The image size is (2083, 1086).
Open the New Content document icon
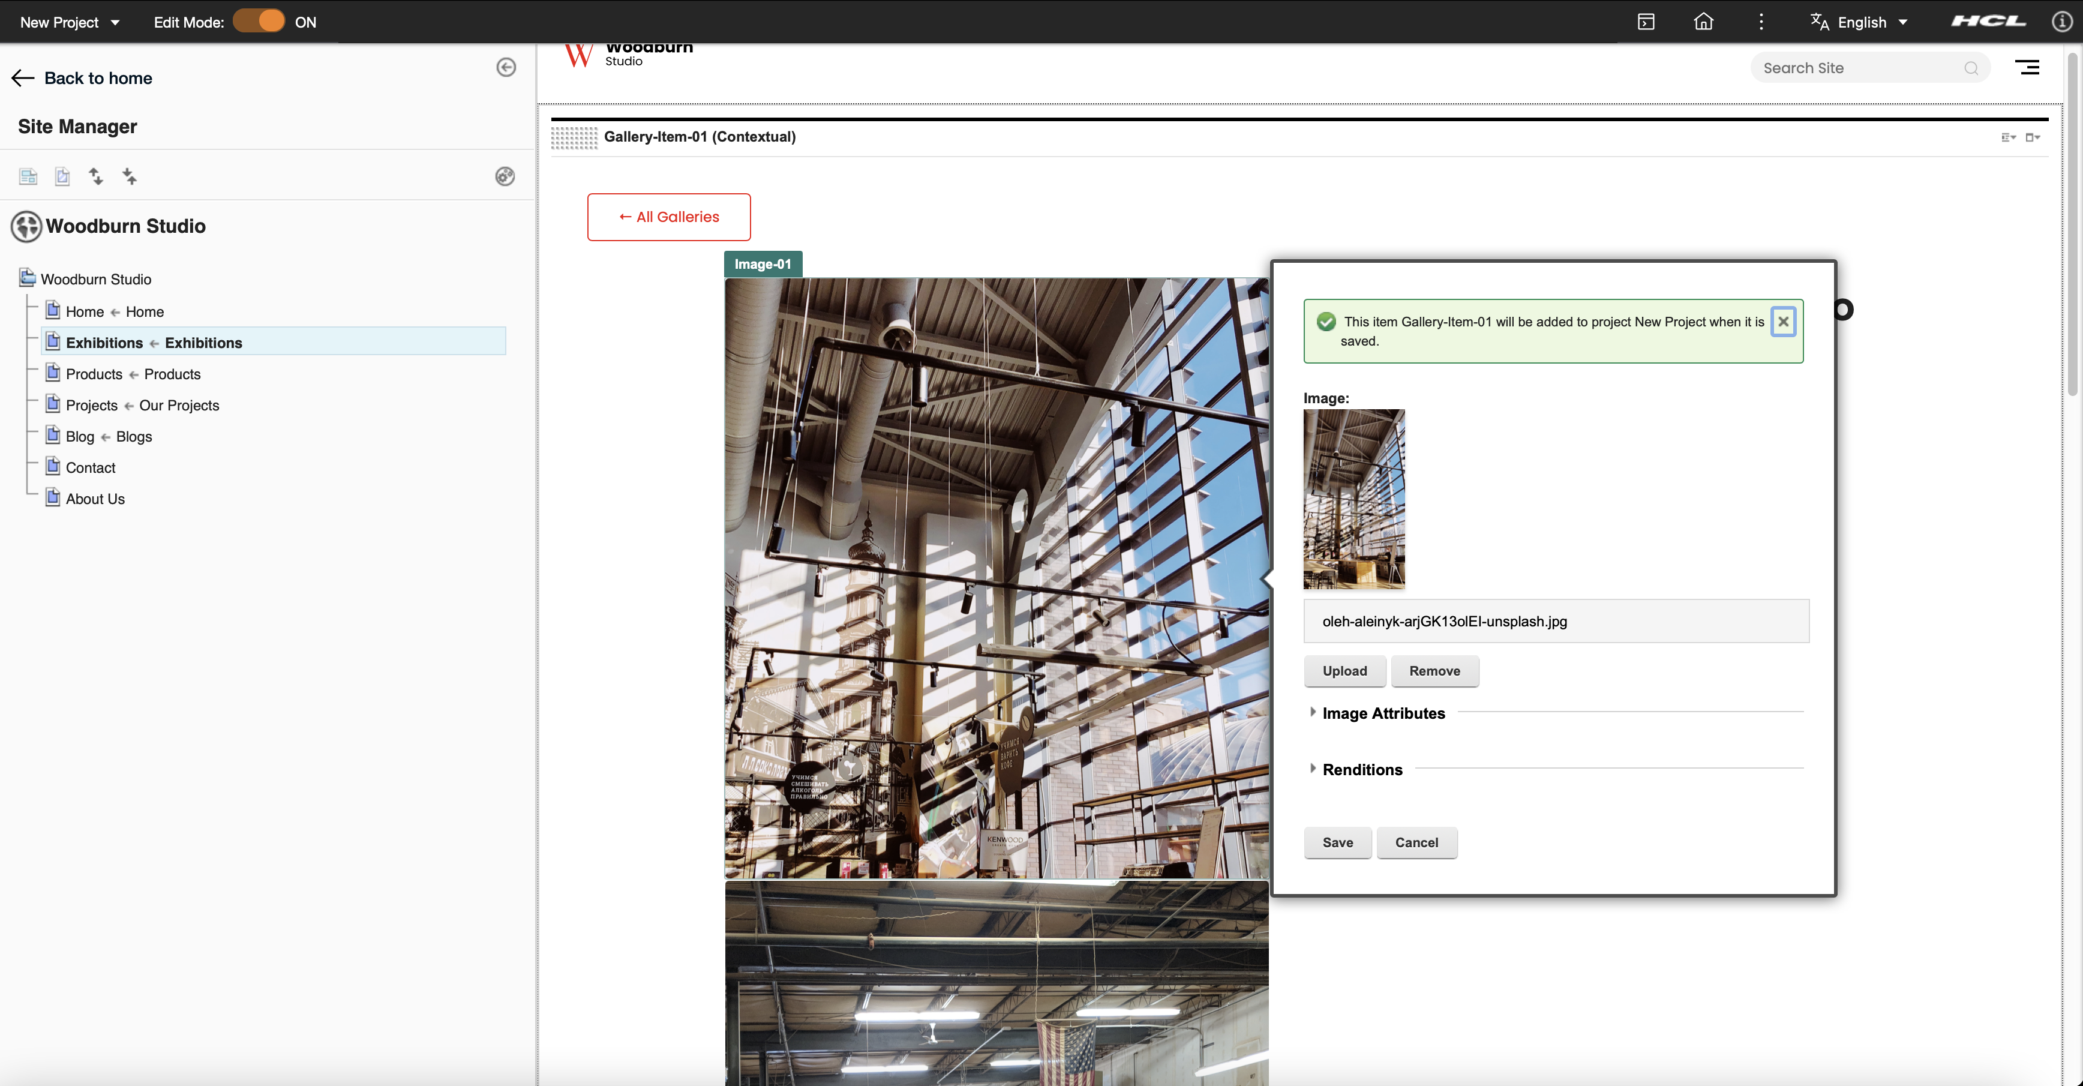point(62,175)
